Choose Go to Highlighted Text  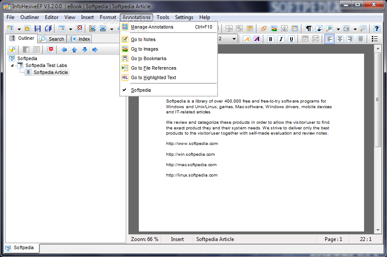click(x=169, y=77)
